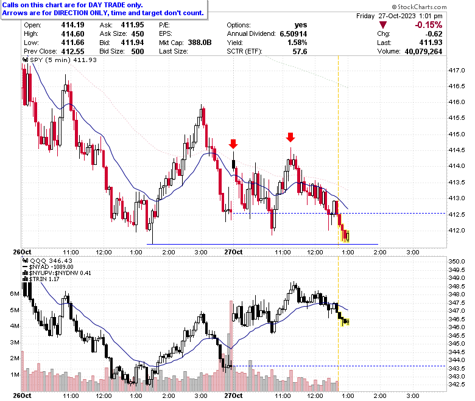Image resolution: width=475 pixels, height=401 pixels.
Task: Click the 'Arrows are for DIRECTION ONLY' notice line
Action: click(103, 13)
